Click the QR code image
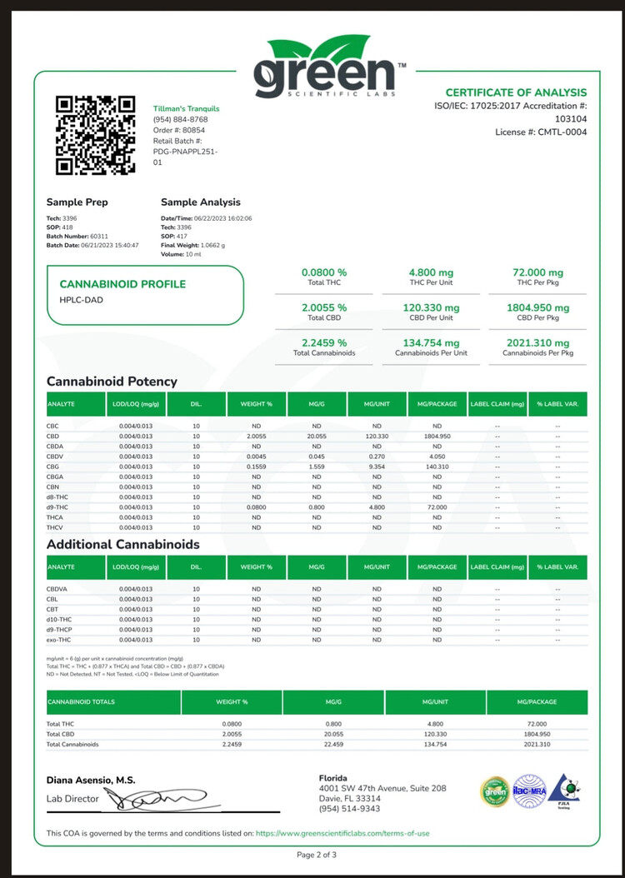The image size is (625, 878). click(x=95, y=136)
